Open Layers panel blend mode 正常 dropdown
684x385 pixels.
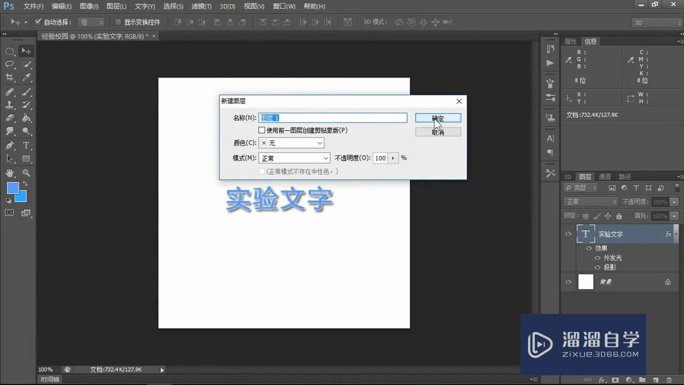click(590, 202)
